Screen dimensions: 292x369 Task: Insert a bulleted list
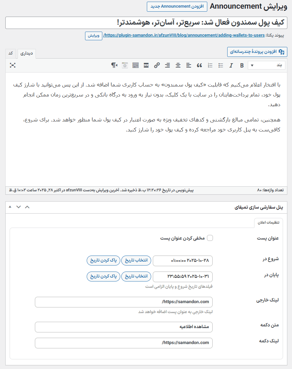221,65
